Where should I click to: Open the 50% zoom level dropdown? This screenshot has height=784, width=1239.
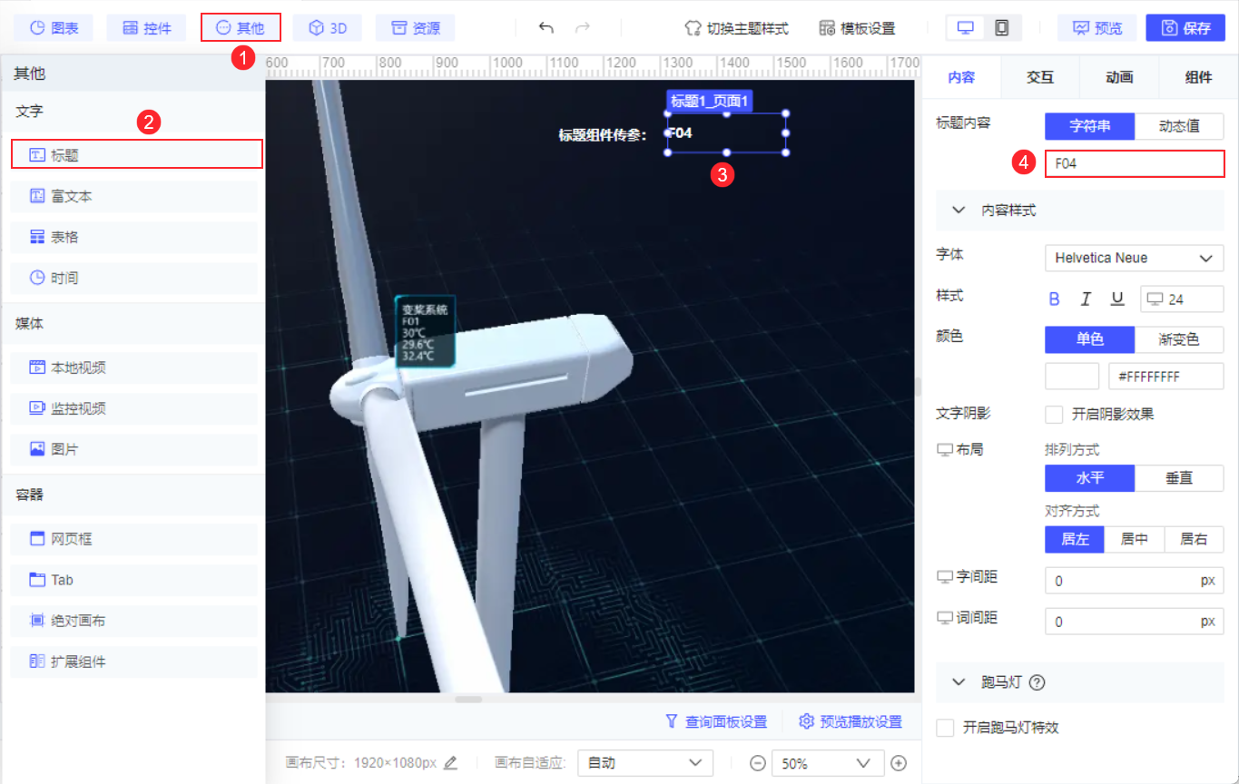(x=827, y=763)
